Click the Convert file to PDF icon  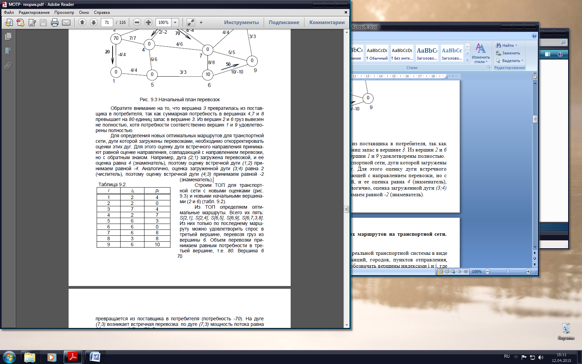click(x=20, y=23)
